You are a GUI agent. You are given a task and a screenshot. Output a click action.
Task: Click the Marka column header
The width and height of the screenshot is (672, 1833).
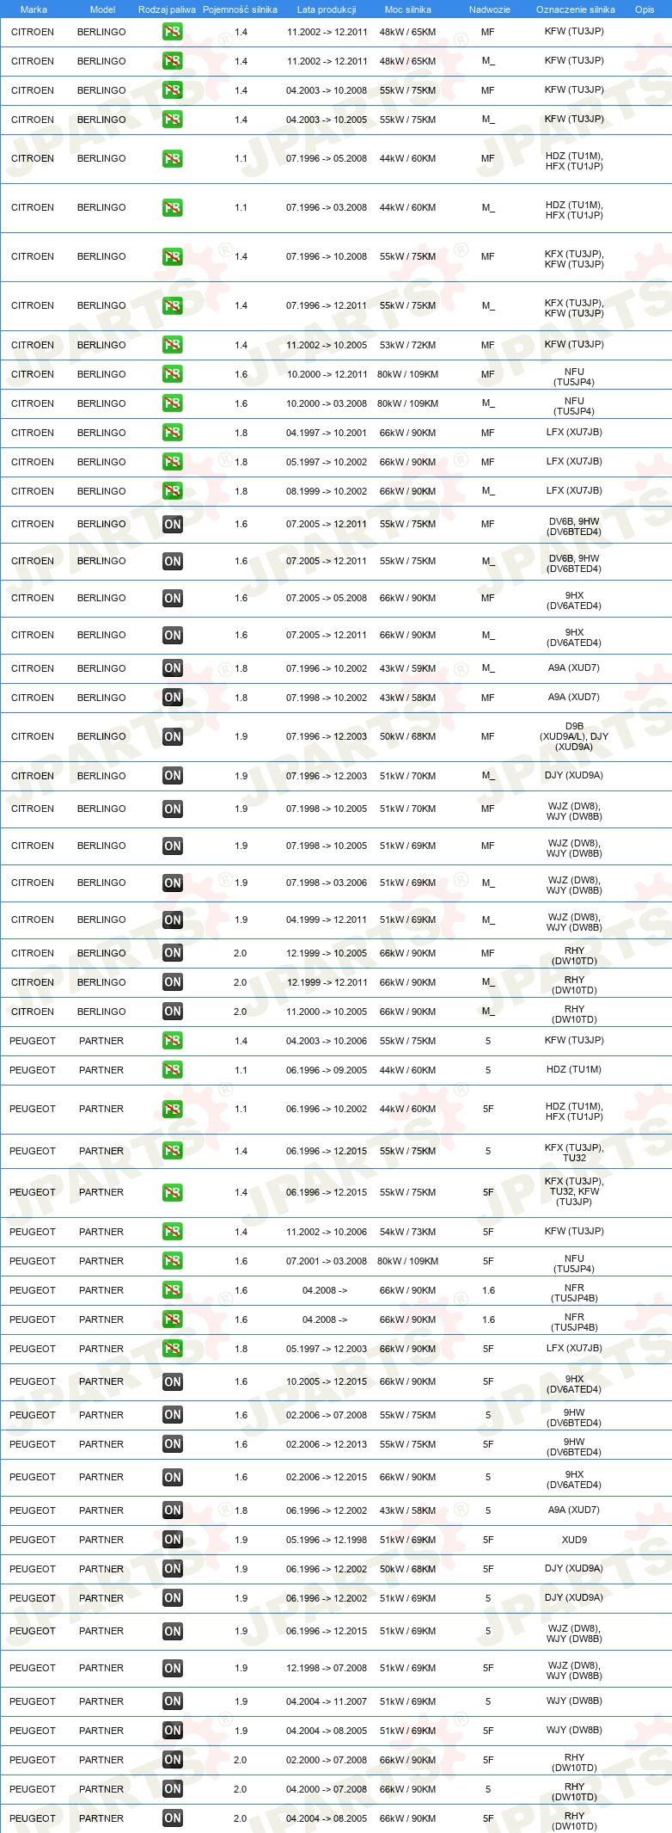pyautogui.click(x=34, y=9)
